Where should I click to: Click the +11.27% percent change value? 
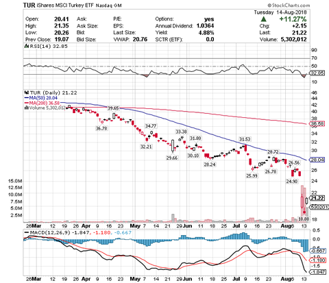[x=293, y=19]
